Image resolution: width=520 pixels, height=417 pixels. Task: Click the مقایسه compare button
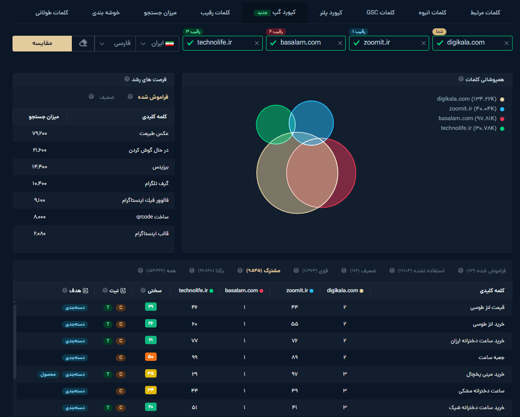[42, 44]
